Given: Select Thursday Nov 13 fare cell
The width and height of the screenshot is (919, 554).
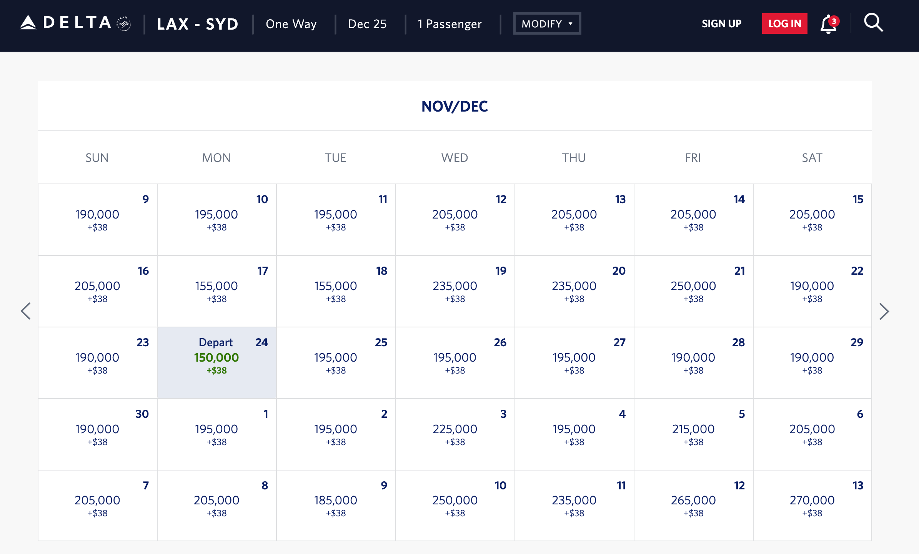Looking at the screenshot, I should pyautogui.click(x=574, y=220).
